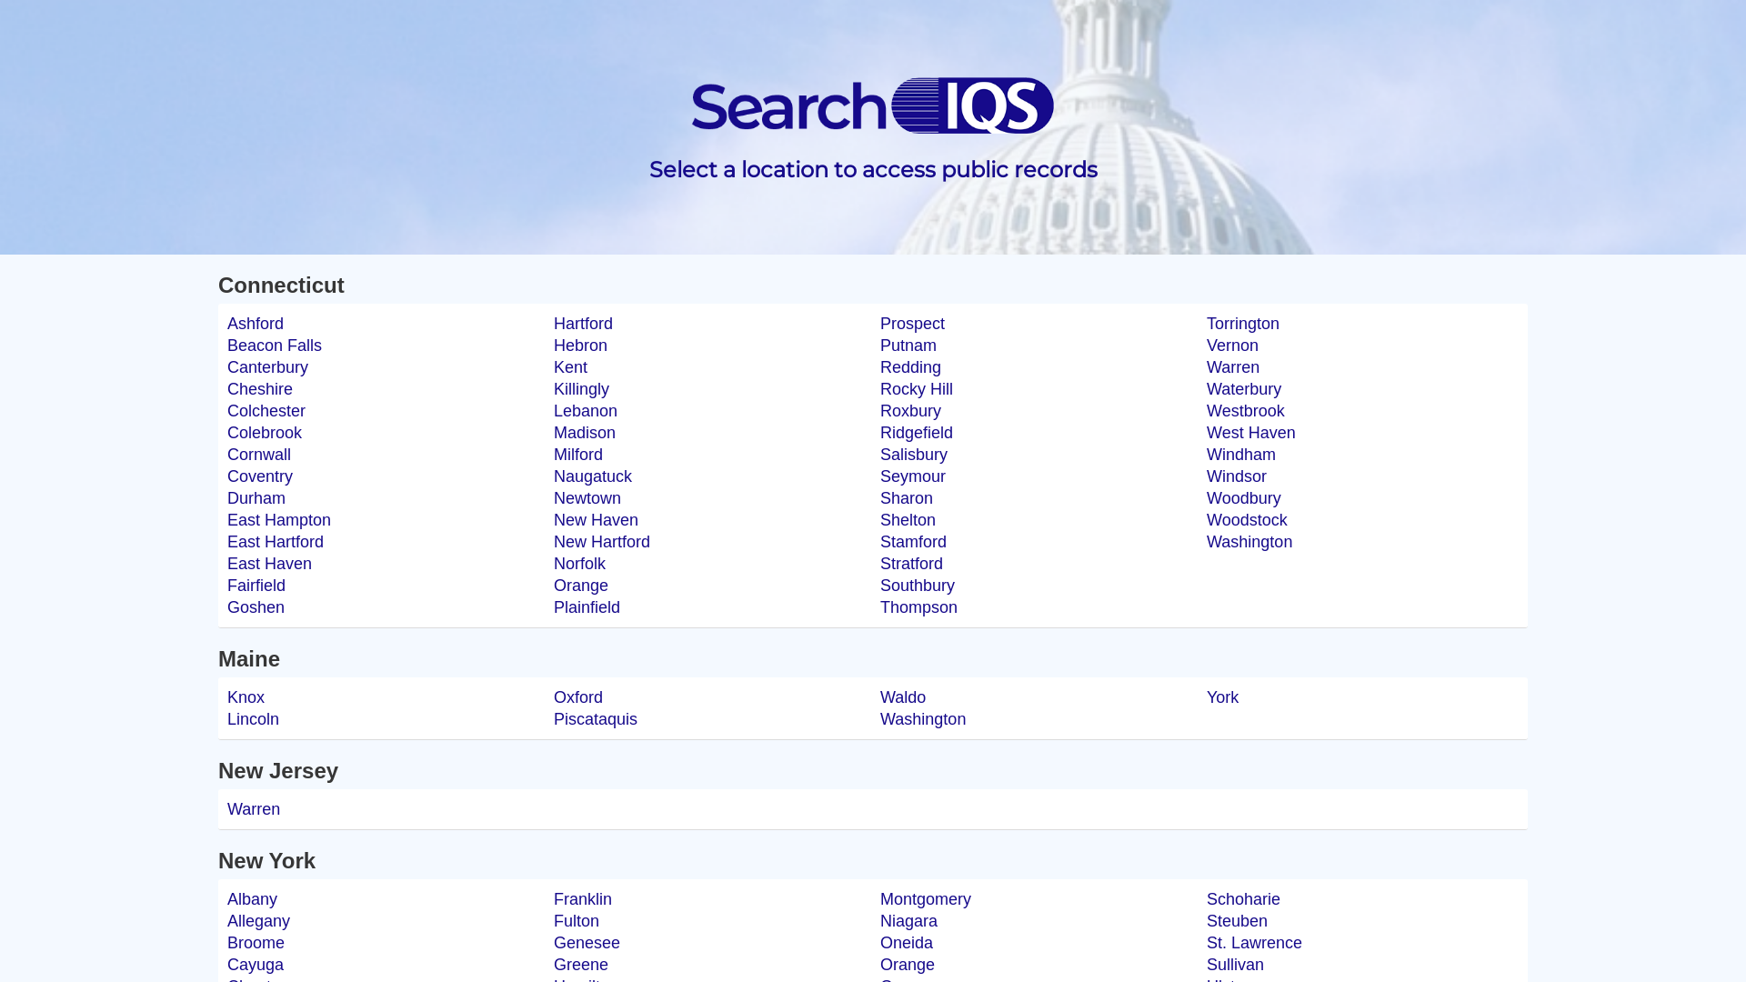Click the Seymour link
This screenshot has width=1746, height=982.
tap(913, 476)
